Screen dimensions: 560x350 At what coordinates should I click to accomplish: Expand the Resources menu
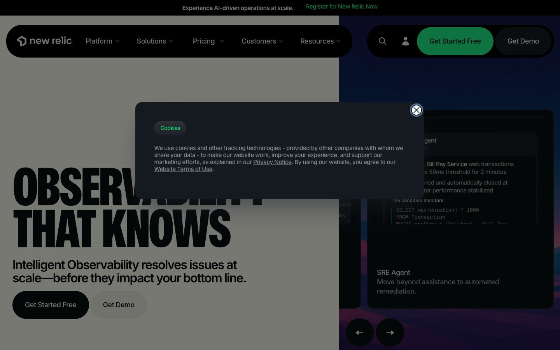(x=320, y=41)
